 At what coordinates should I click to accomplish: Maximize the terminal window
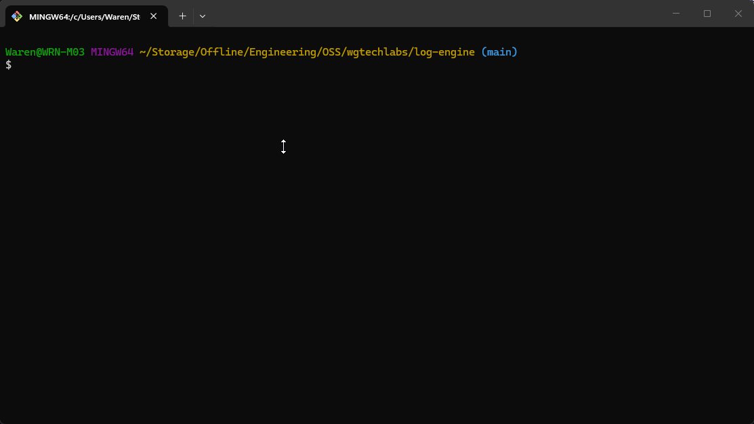pos(707,14)
